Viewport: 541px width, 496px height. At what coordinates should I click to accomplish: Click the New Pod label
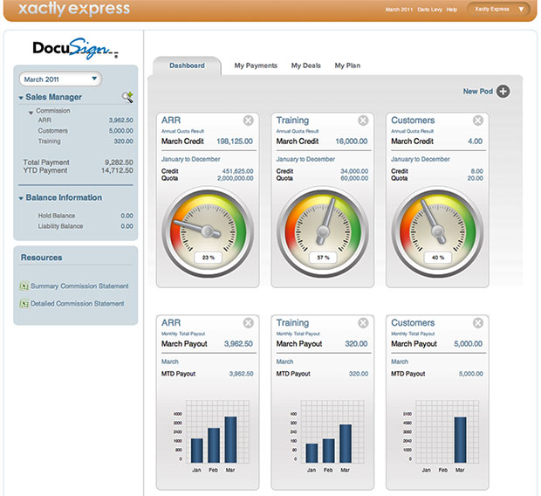click(478, 91)
